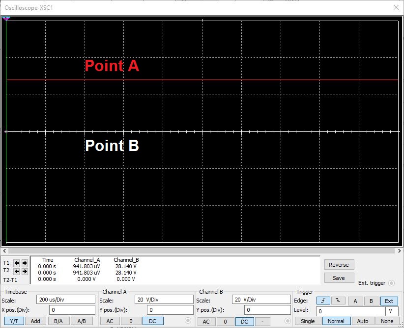404x328 pixels.
Task: Switch display mode to A/B
Action: tap(82, 321)
